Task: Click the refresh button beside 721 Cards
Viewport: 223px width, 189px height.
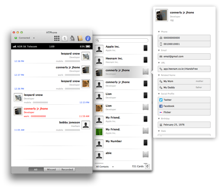Action: tap(147, 167)
